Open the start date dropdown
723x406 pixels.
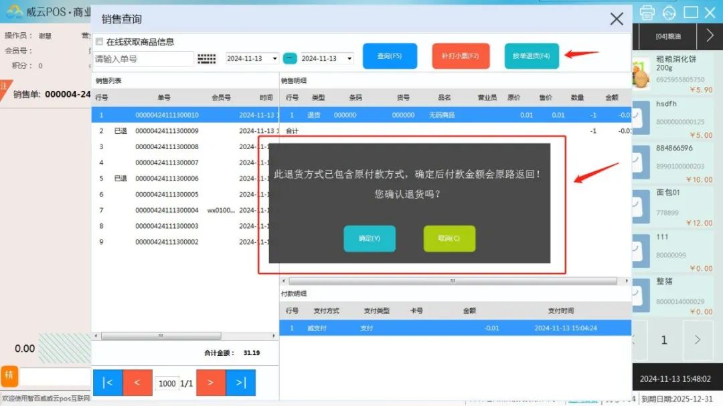click(x=274, y=59)
